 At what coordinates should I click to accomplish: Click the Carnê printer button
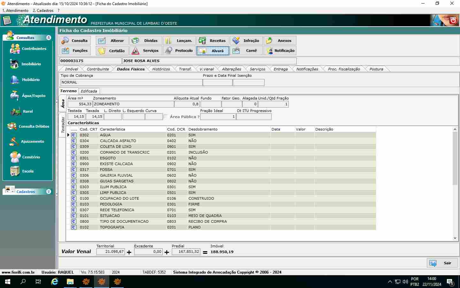[x=246, y=51]
